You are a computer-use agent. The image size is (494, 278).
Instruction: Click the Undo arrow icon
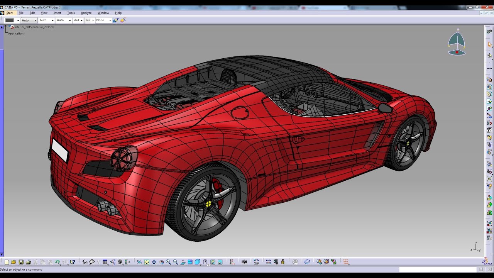57,262
